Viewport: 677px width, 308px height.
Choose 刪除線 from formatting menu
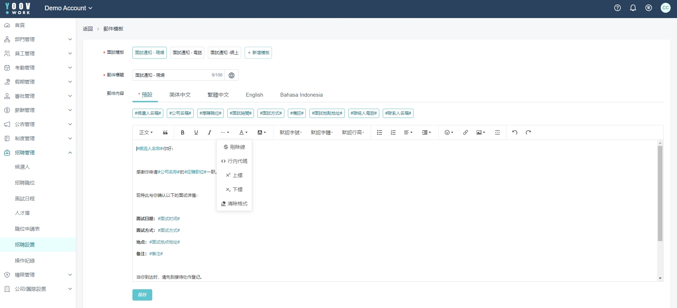pos(234,147)
